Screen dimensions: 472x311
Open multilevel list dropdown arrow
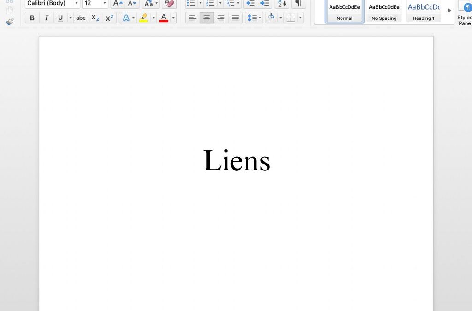pos(238,3)
